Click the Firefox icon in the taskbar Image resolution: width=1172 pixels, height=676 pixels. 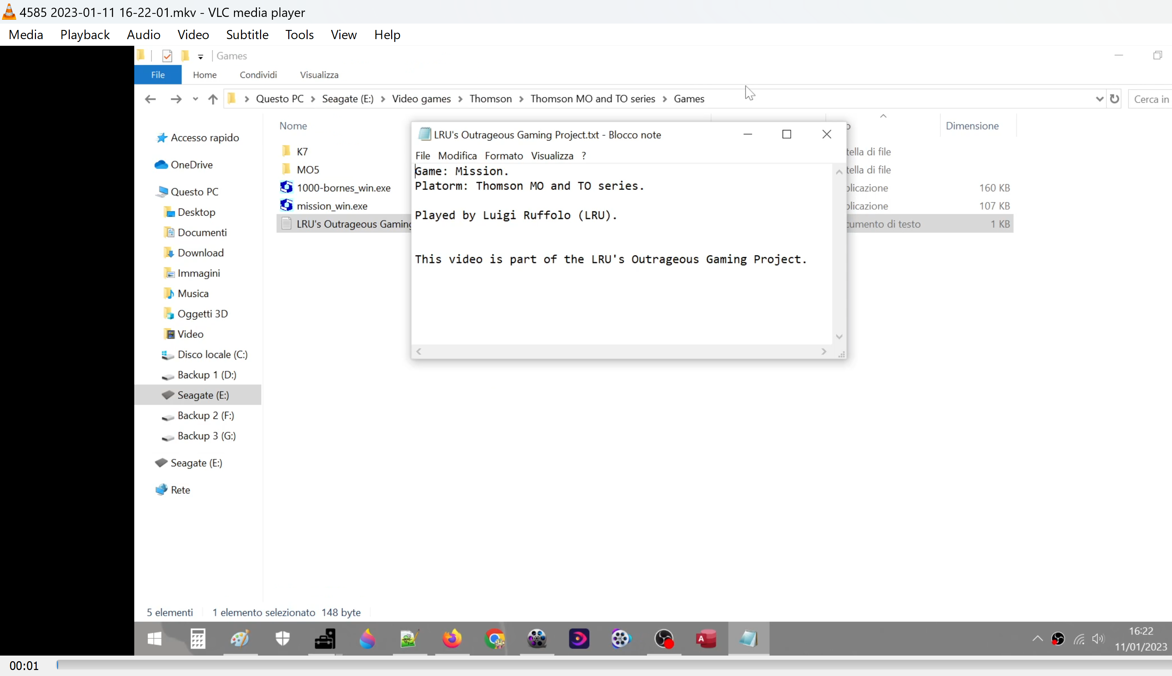tap(452, 639)
